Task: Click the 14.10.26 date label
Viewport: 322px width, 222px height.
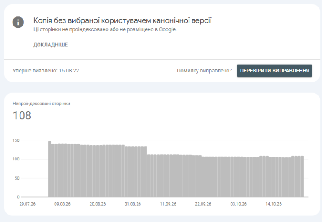Action: [x=273, y=204]
